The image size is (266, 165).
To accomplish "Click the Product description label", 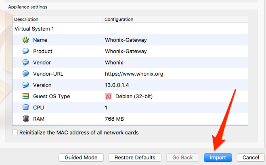I will coord(43,51).
